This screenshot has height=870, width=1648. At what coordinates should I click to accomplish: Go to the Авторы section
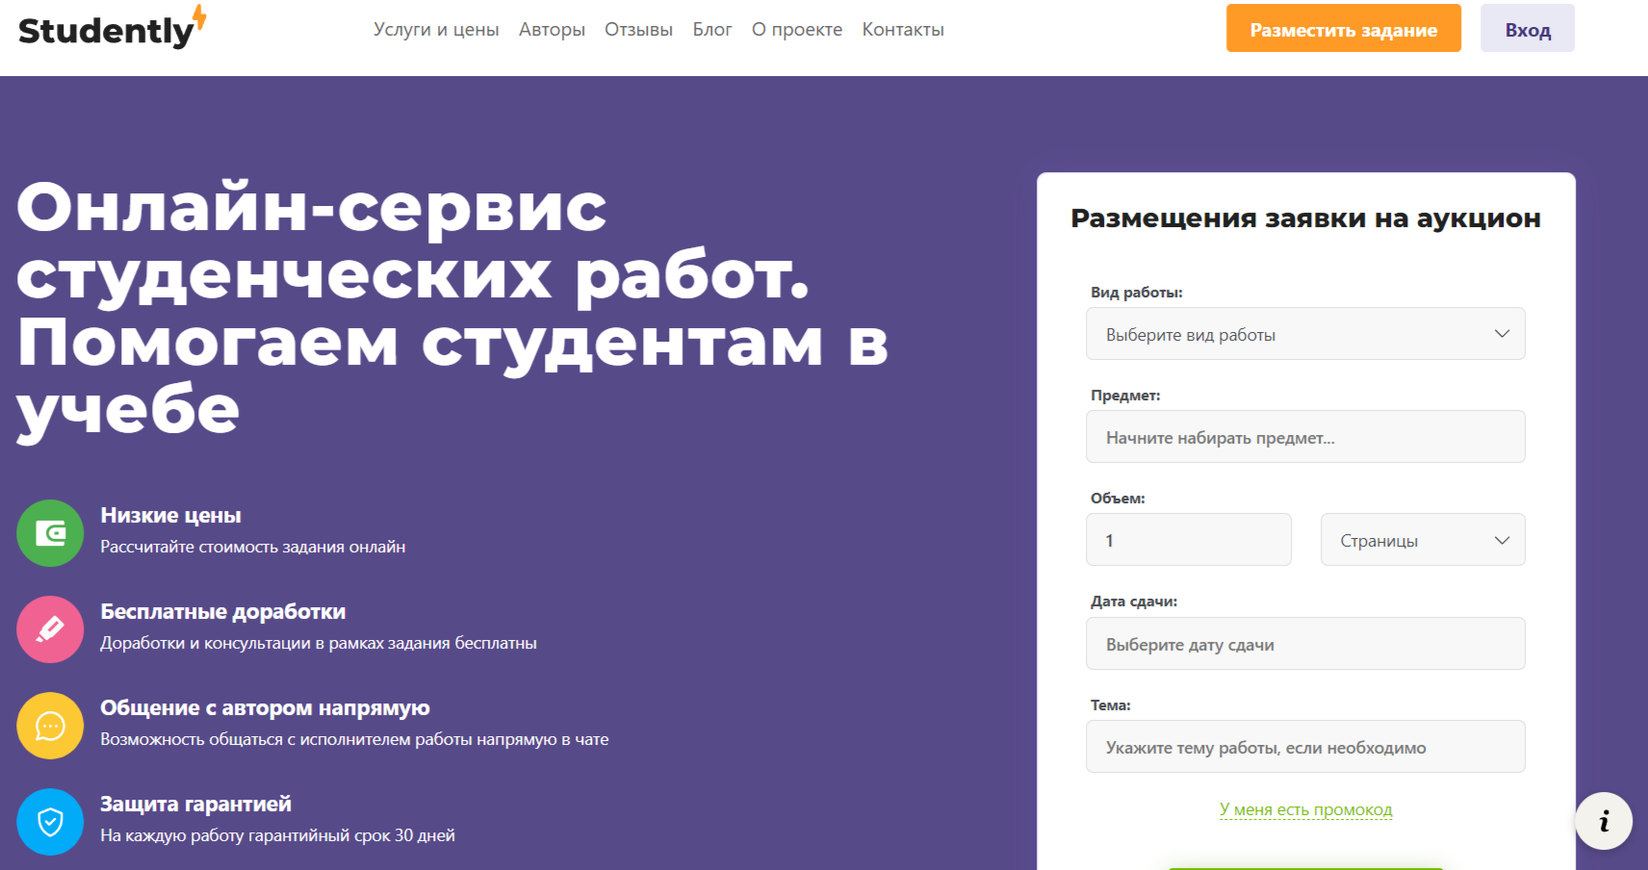(x=552, y=29)
